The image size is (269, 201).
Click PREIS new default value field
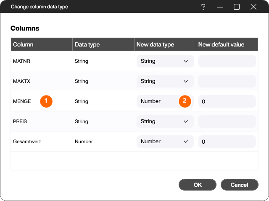[x=227, y=121]
